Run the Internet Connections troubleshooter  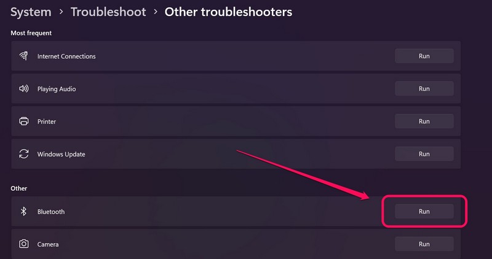424,56
